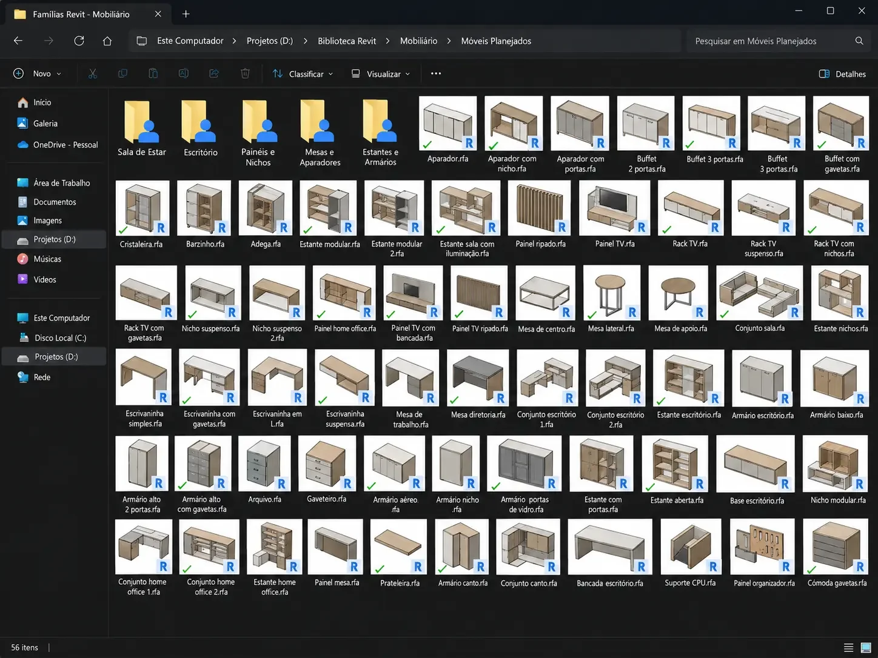Close the Famílias Revit - Mobiliário tab
The width and height of the screenshot is (878, 658).
(158, 13)
